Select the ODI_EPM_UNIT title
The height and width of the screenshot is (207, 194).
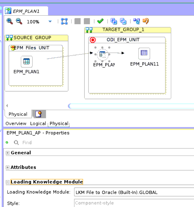[x=123, y=40]
